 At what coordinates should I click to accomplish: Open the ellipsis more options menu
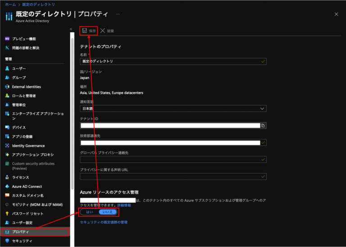click(x=118, y=14)
